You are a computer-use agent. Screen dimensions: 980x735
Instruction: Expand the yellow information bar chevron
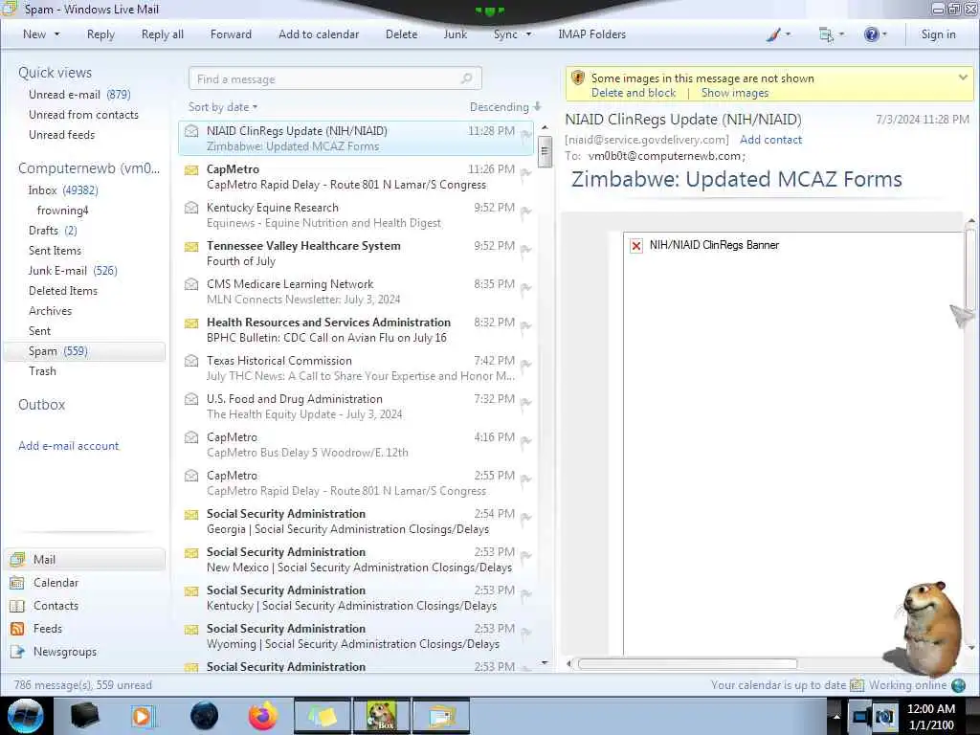[x=963, y=78]
